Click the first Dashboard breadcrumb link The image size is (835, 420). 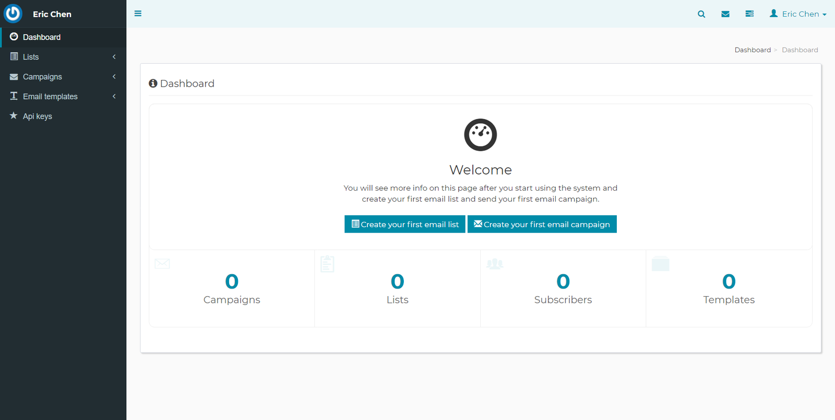(752, 50)
